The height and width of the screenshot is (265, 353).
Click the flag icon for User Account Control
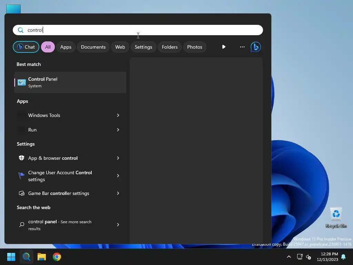point(21,175)
